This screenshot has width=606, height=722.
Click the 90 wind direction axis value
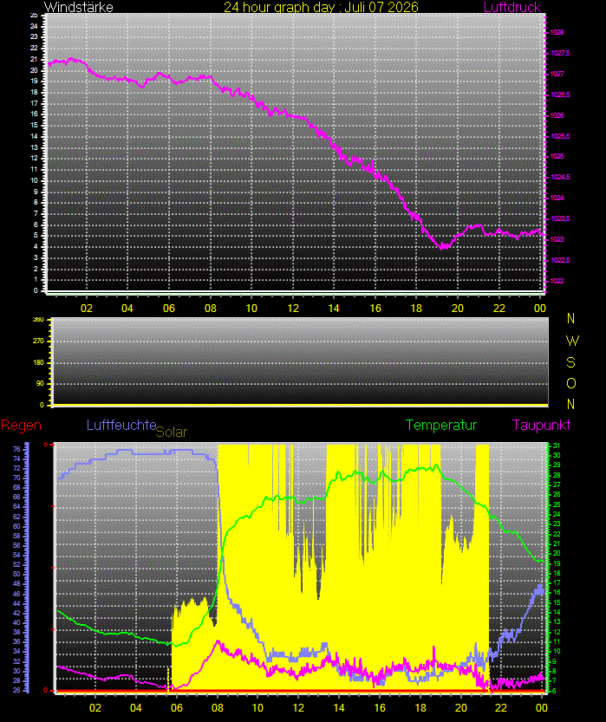40,384
